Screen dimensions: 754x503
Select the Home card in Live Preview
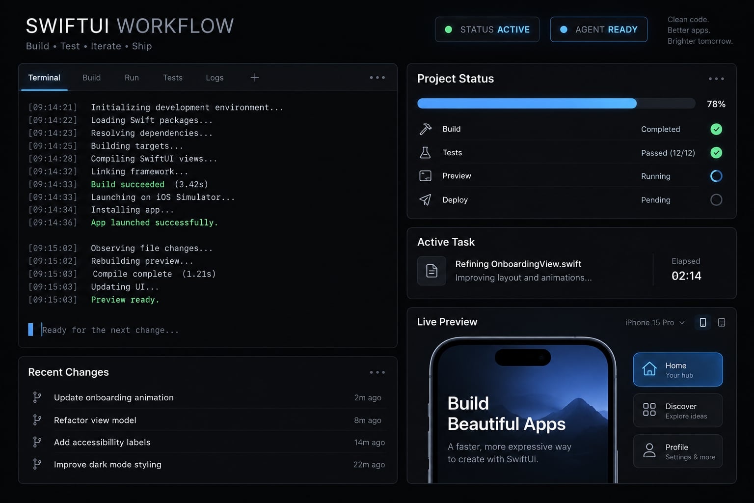678,369
